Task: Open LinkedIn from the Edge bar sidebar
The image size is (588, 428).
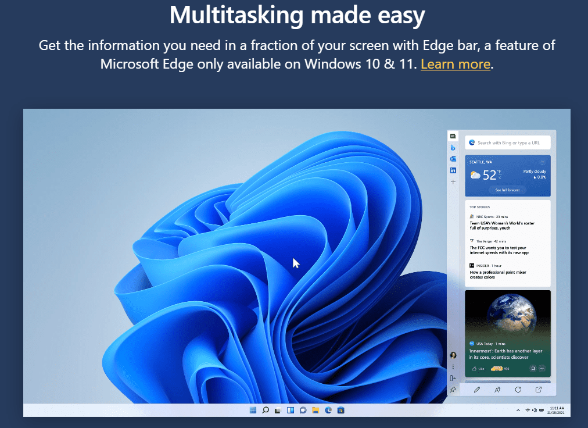Action: click(x=453, y=170)
